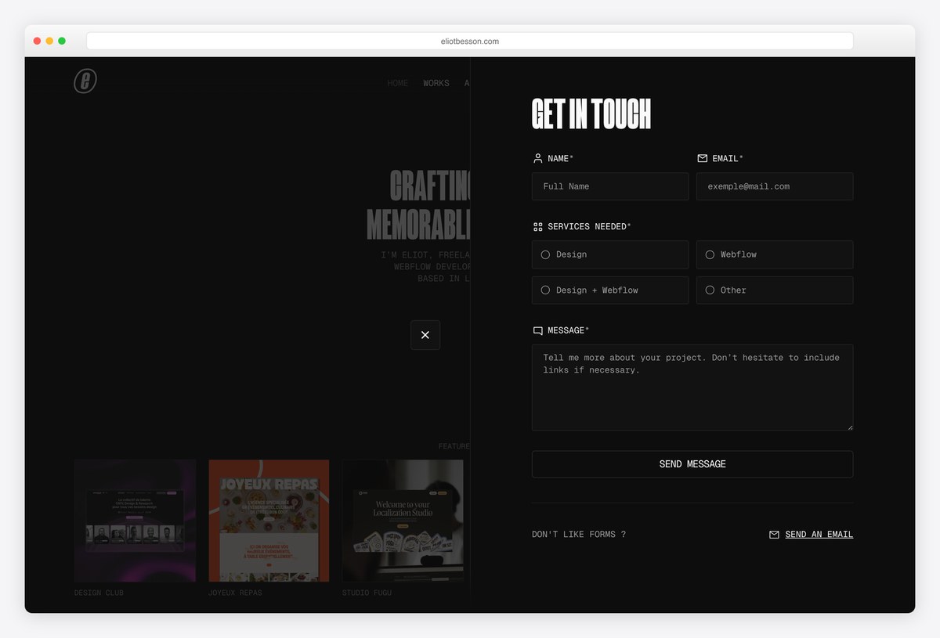Click the stylized E logo
The height and width of the screenshot is (638, 940).
(x=85, y=81)
